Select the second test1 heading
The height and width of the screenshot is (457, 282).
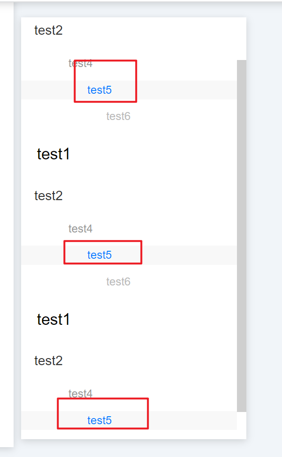pos(53,319)
